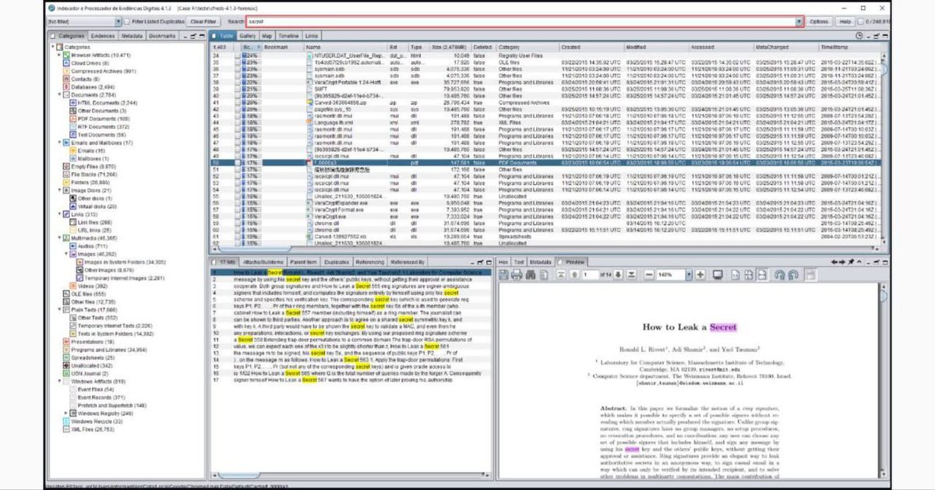The width and height of the screenshot is (935, 490).
Task: Select the VeraCrypt Format.exe file row
Action: pyautogui.click(x=545, y=209)
